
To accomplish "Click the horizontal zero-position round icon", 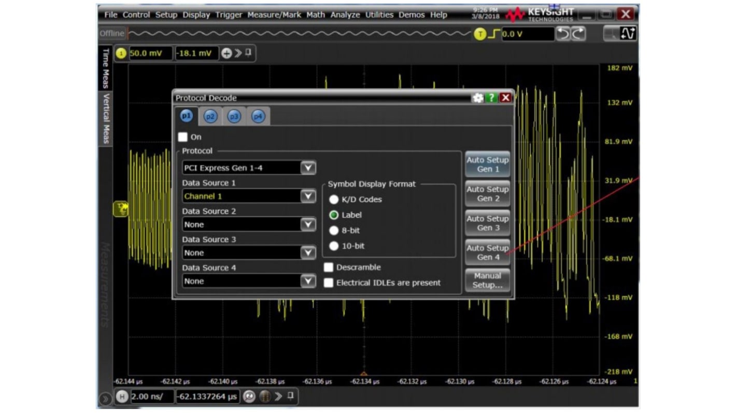I will [249, 397].
